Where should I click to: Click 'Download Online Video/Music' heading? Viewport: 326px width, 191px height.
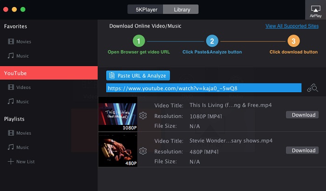[145, 26]
